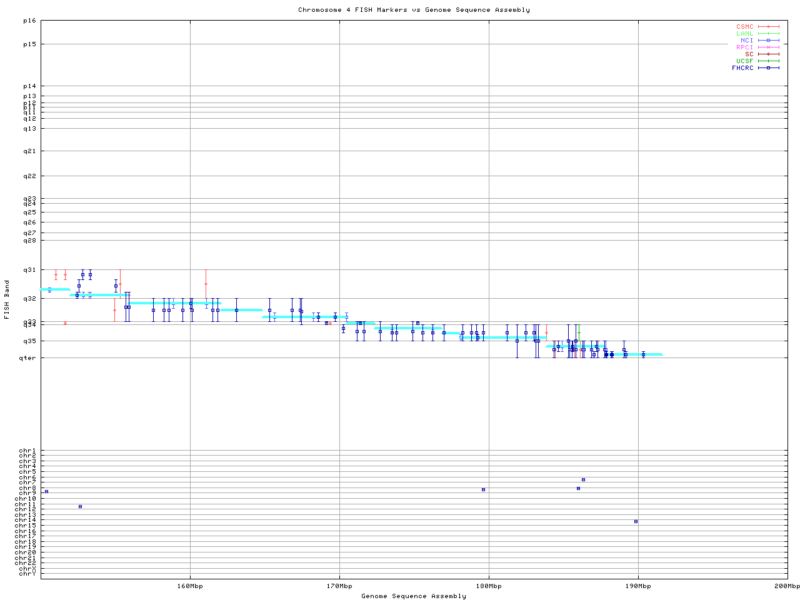800x600 pixels.
Task: Click the green UCSF error bar data point
Action: click(579, 333)
